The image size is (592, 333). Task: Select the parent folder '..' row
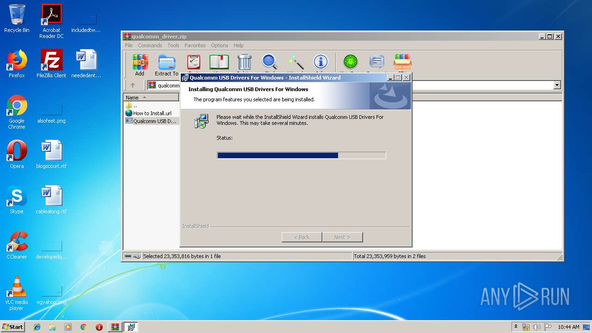pos(151,105)
